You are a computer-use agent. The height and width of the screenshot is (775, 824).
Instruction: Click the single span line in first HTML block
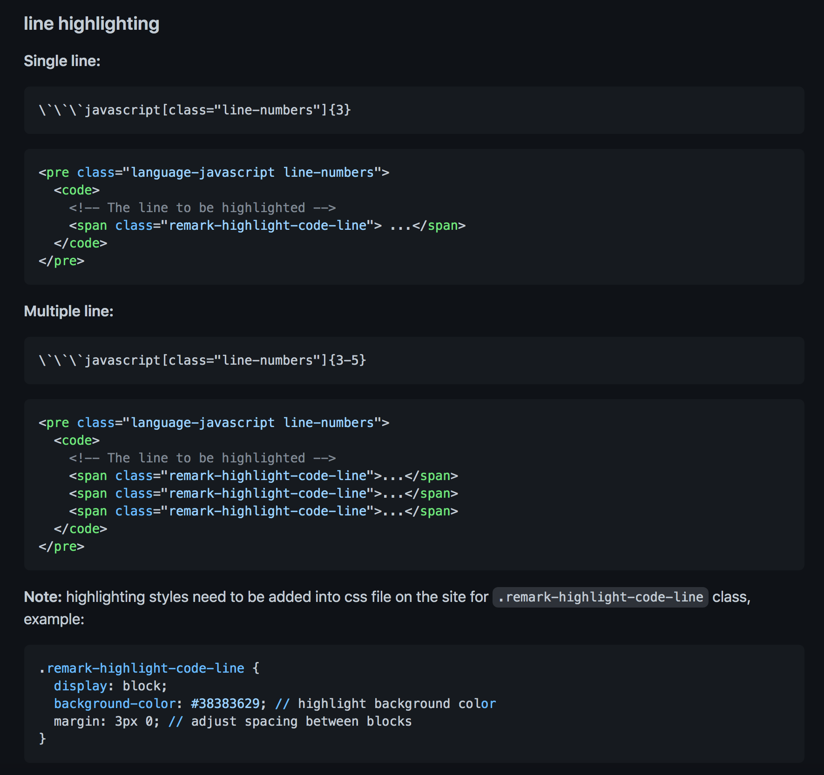coord(267,226)
